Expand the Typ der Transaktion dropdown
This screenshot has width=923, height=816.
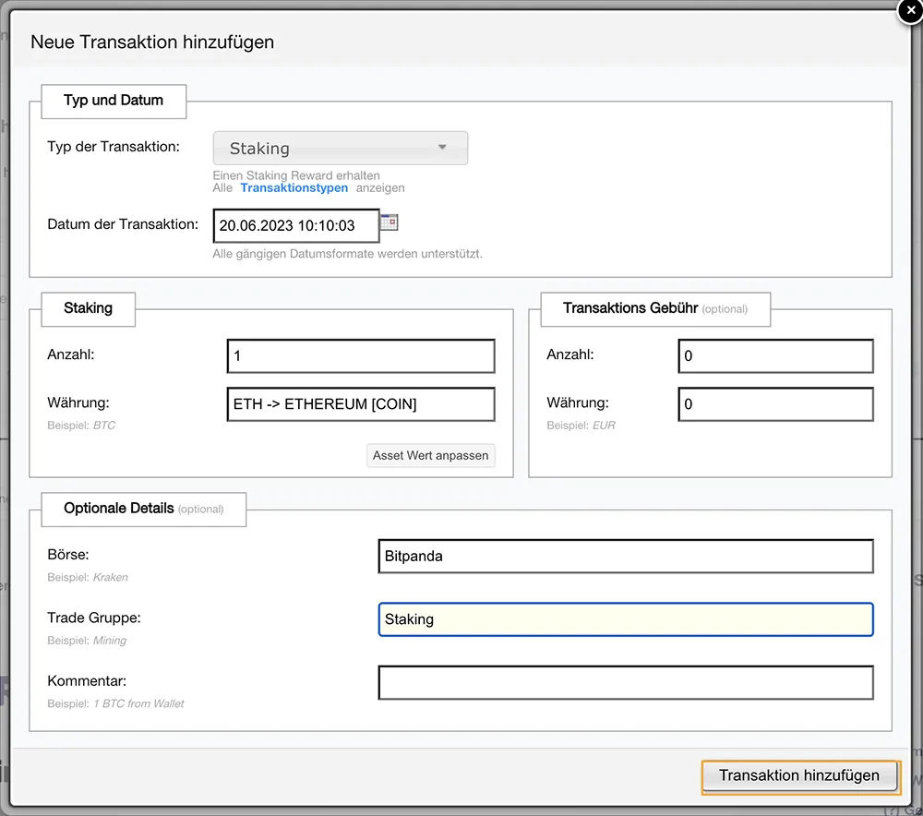[341, 148]
